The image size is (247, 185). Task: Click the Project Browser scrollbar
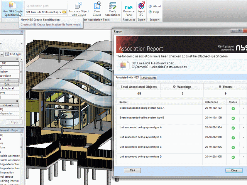click(22, 146)
